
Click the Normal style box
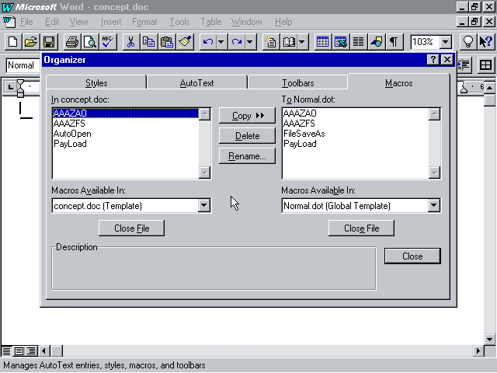23,65
